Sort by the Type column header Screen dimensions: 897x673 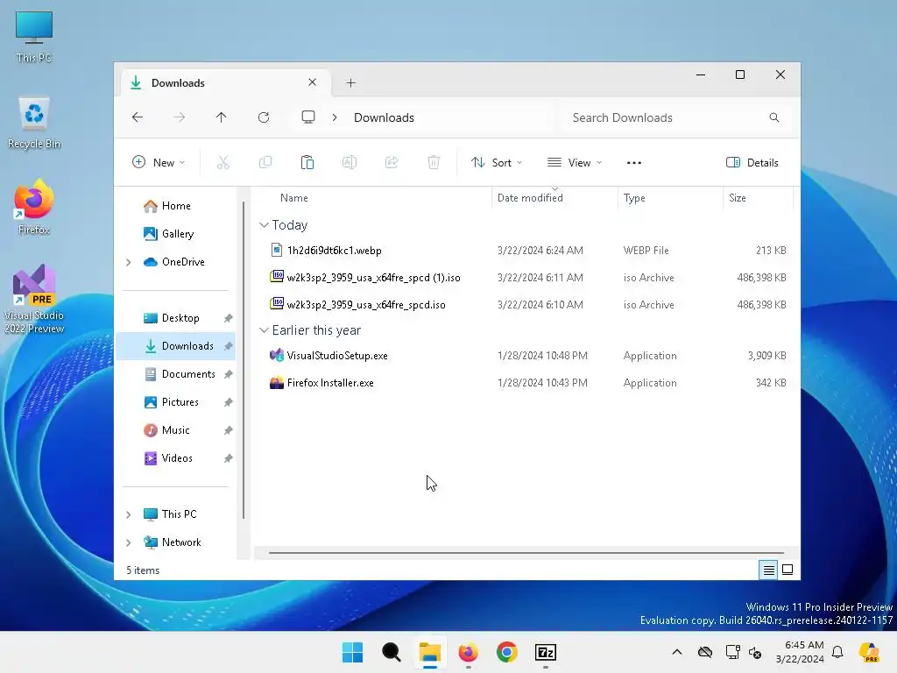point(634,198)
